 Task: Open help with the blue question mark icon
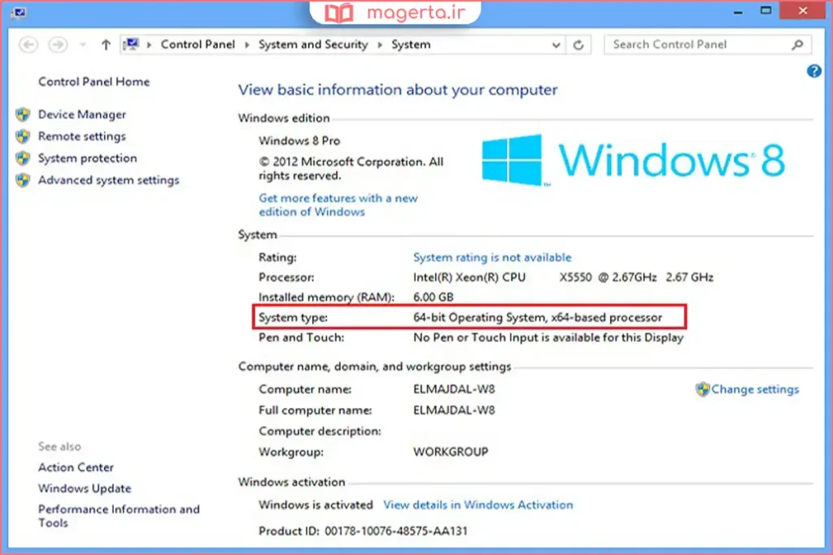pyautogui.click(x=813, y=72)
